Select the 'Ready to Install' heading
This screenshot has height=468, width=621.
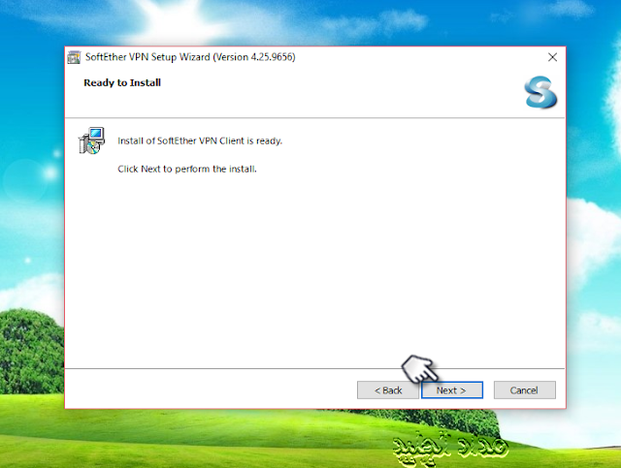[x=122, y=82]
